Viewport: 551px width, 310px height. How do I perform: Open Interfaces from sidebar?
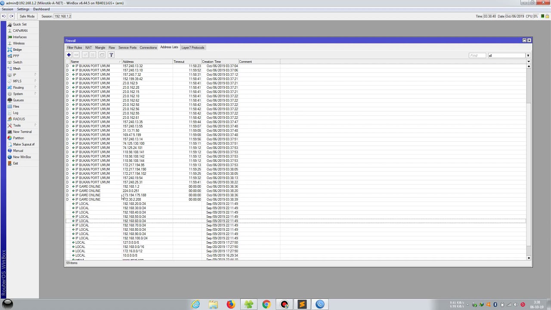tap(19, 37)
